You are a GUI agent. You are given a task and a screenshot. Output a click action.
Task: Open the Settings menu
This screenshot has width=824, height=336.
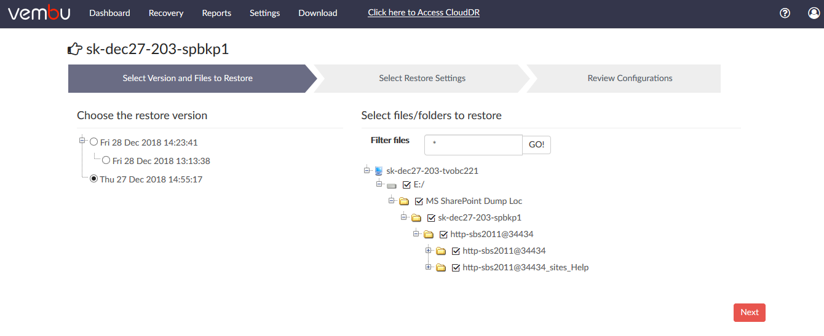pyautogui.click(x=265, y=13)
